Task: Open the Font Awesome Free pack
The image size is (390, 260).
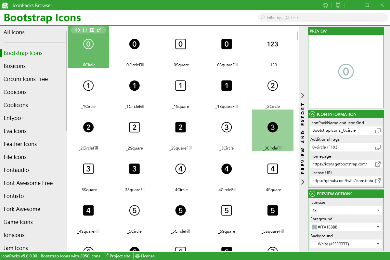Action: click(33, 183)
